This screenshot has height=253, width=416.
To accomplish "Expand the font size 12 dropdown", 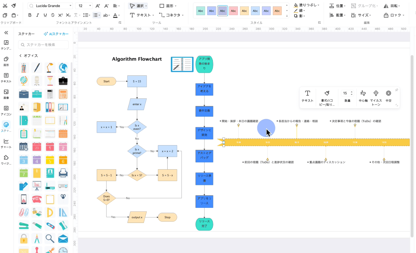I will coord(90,6).
